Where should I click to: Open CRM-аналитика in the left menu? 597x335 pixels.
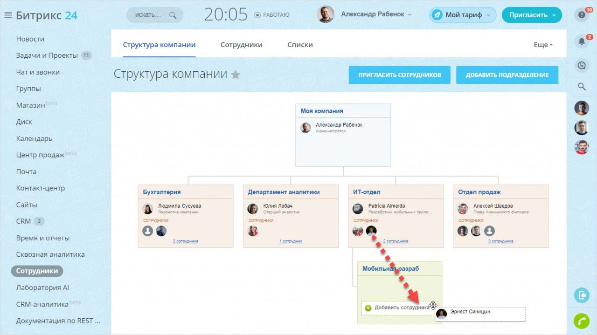(42, 304)
